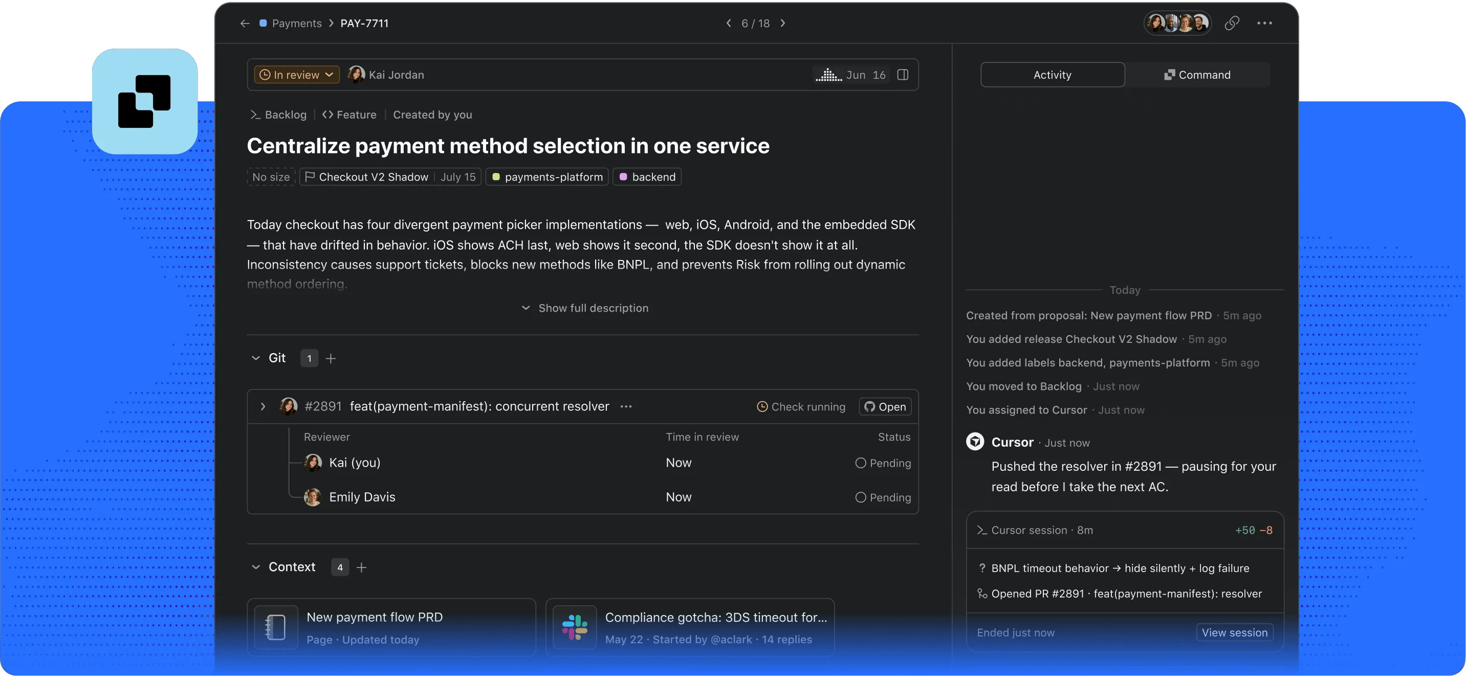This screenshot has width=1466, height=676.
Task: Click the Backlog state tag
Action: tap(278, 115)
